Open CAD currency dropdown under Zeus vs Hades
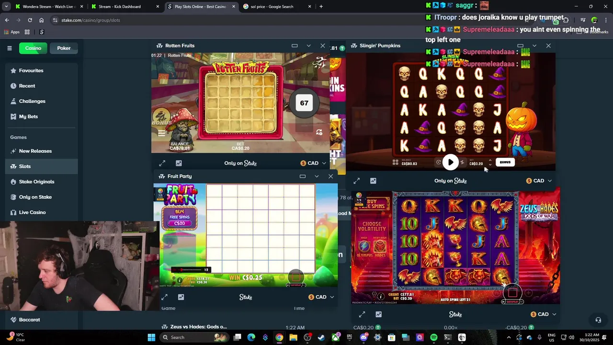The height and width of the screenshot is (345, 613). (543, 314)
